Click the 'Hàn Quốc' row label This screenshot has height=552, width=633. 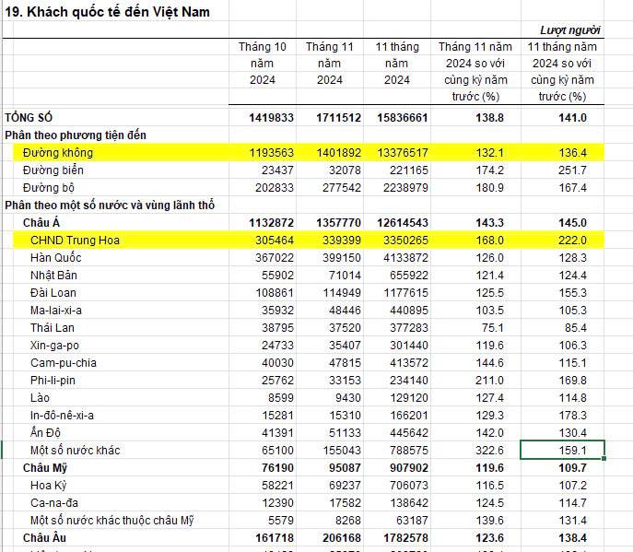(55, 258)
